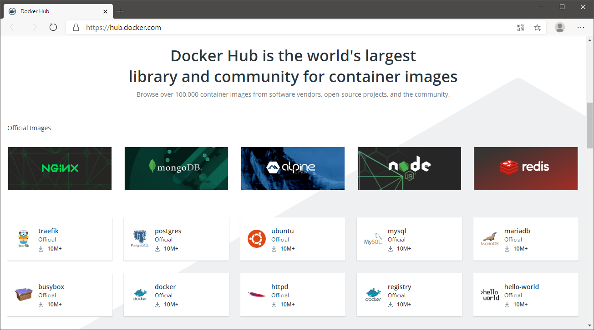This screenshot has height=330, width=594.
Task: Open the hello-world image name link
Action: point(522,287)
